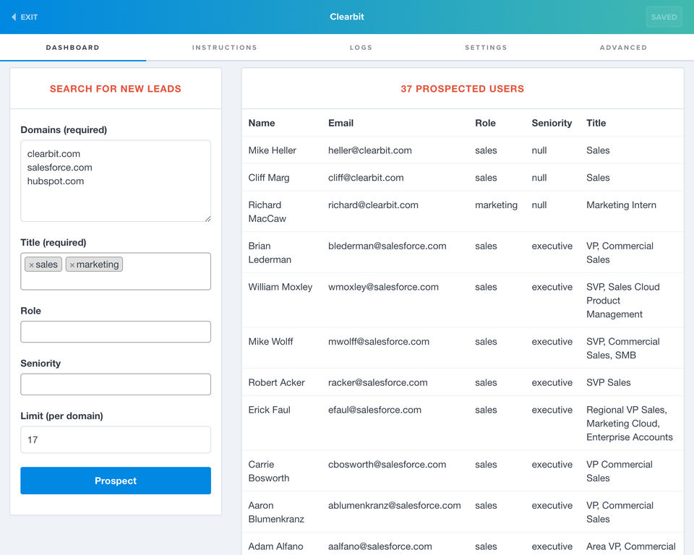
Task: Click the EXIT back arrow
Action: (14, 17)
